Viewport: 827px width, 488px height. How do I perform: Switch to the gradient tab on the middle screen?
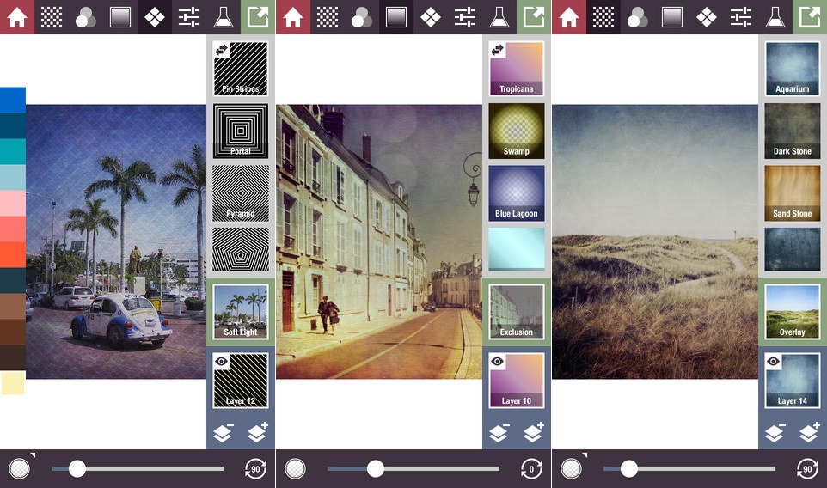[395, 17]
